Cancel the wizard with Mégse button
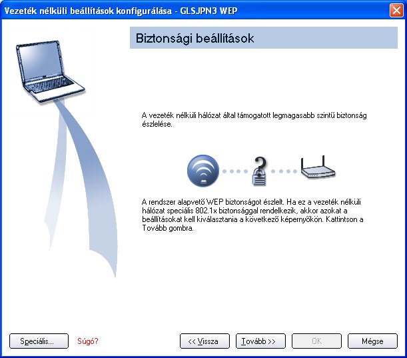Image resolution: width=407 pixels, height=358 pixels. (x=372, y=341)
